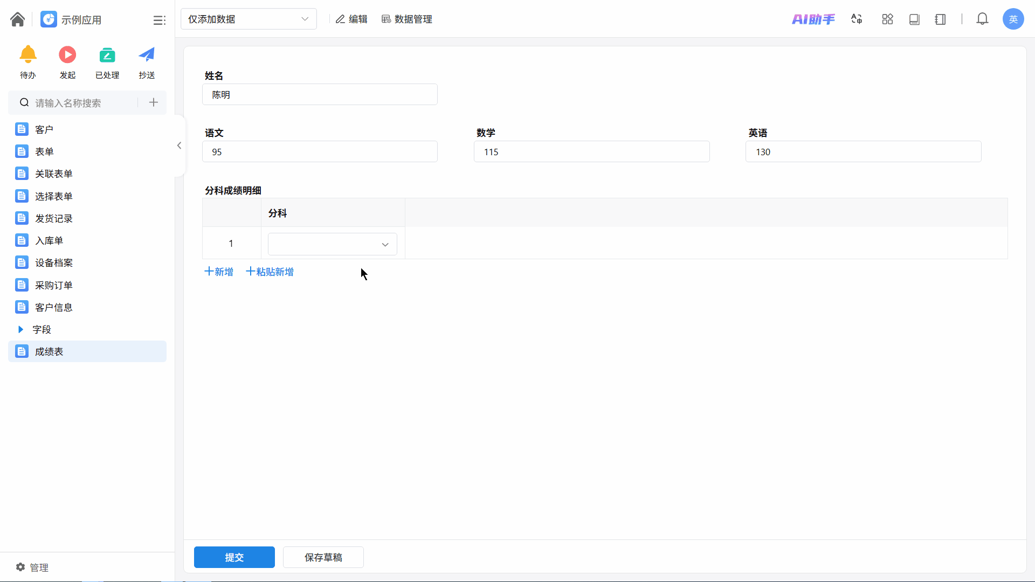Open the 仅添加数据 dropdown
This screenshot has height=582, width=1035.
point(249,19)
